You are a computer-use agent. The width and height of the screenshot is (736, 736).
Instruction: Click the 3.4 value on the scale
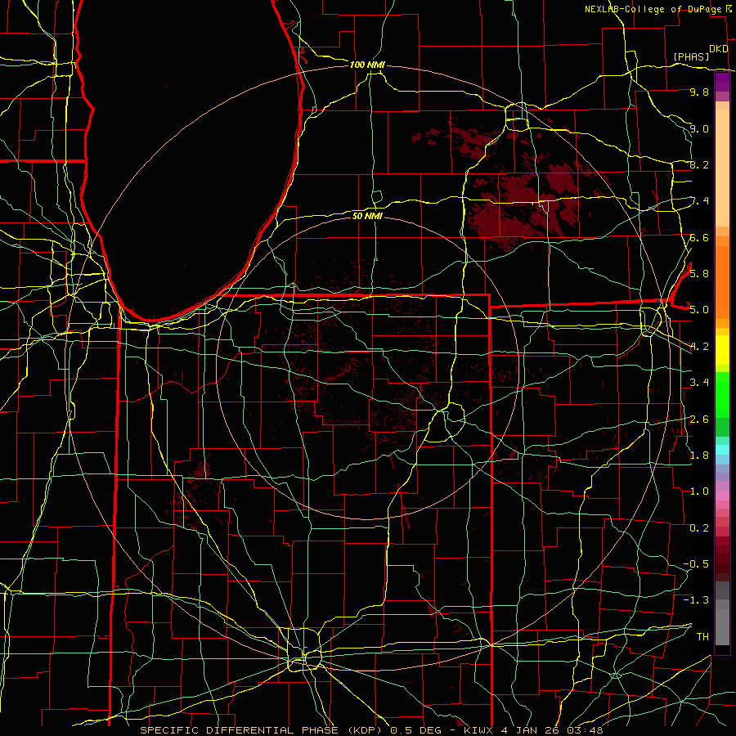pyautogui.click(x=699, y=382)
